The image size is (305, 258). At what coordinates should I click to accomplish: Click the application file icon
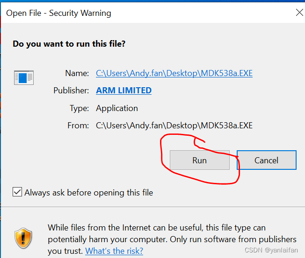click(x=23, y=77)
